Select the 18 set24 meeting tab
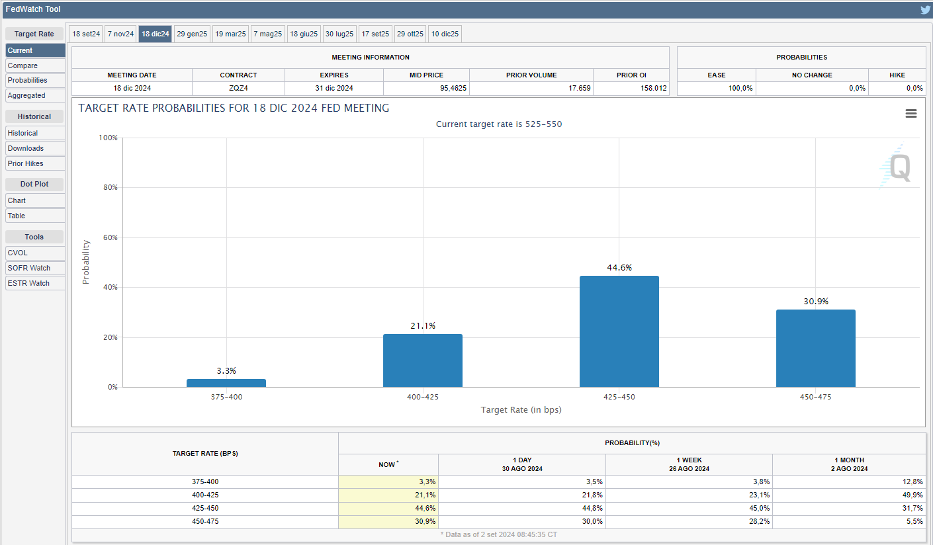The width and height of the screenshot is (933, 545). (86, 34)
